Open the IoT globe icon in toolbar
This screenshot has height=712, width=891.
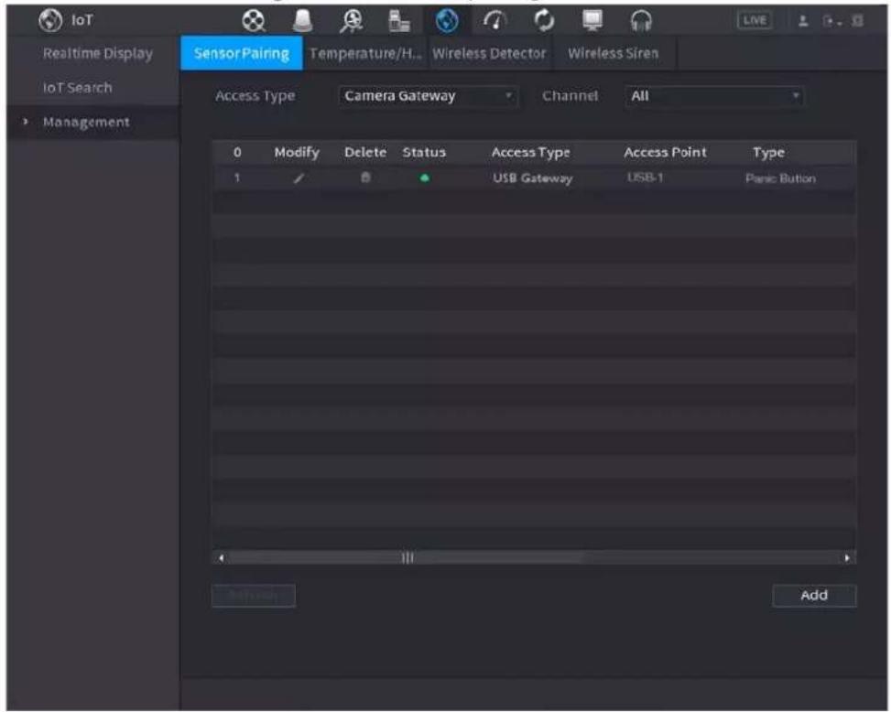coord(447,21)
